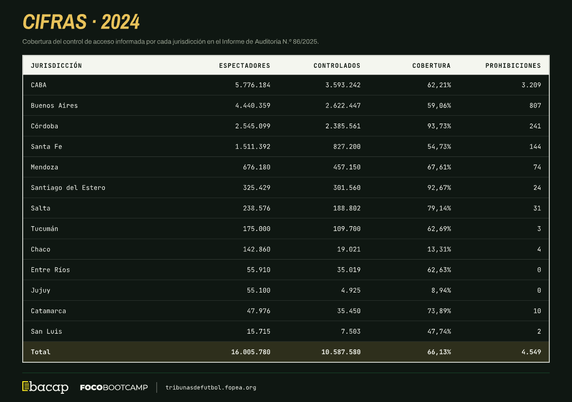Select the controlled value 301.560
572x402 pixels.
pos(347,188)
